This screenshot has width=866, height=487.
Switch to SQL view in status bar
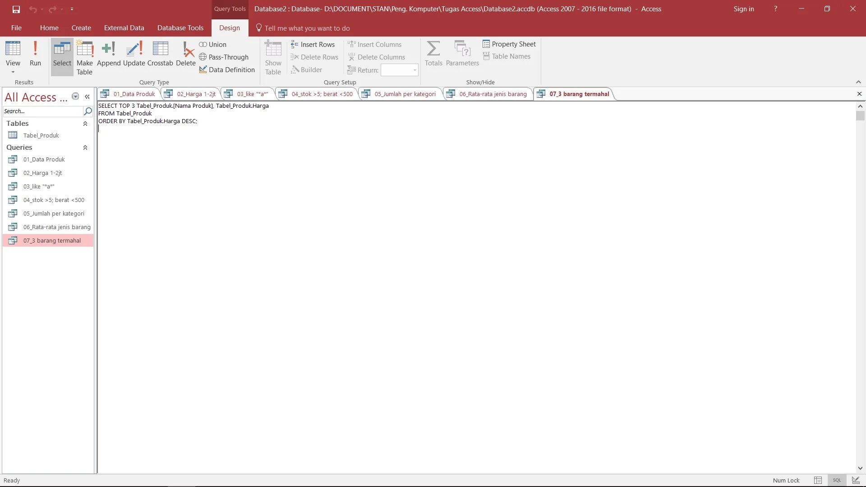pyautogui.click(x=837, y=480)
